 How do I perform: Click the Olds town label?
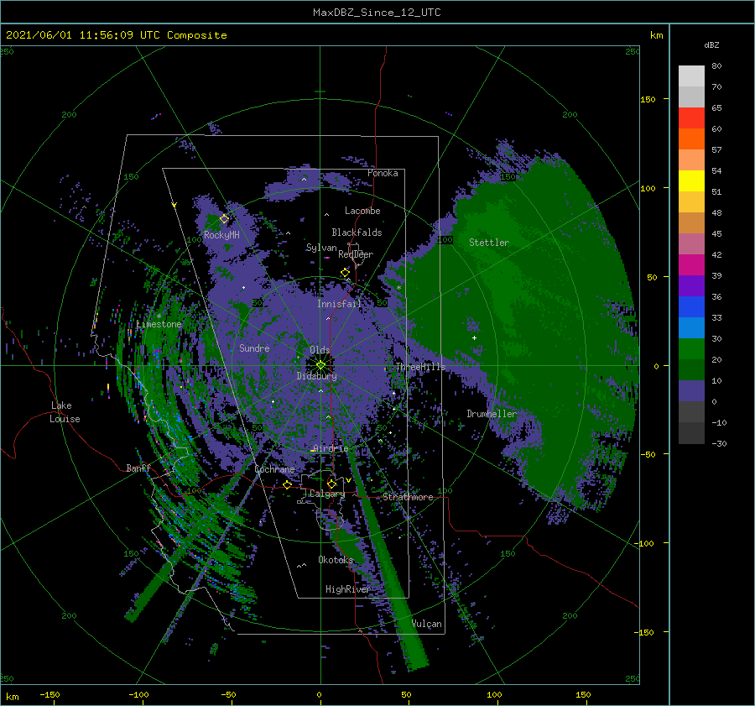coord(320,350)
